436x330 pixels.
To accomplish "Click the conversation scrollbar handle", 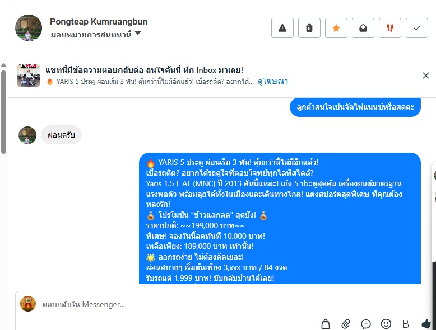I will point(3,112).
